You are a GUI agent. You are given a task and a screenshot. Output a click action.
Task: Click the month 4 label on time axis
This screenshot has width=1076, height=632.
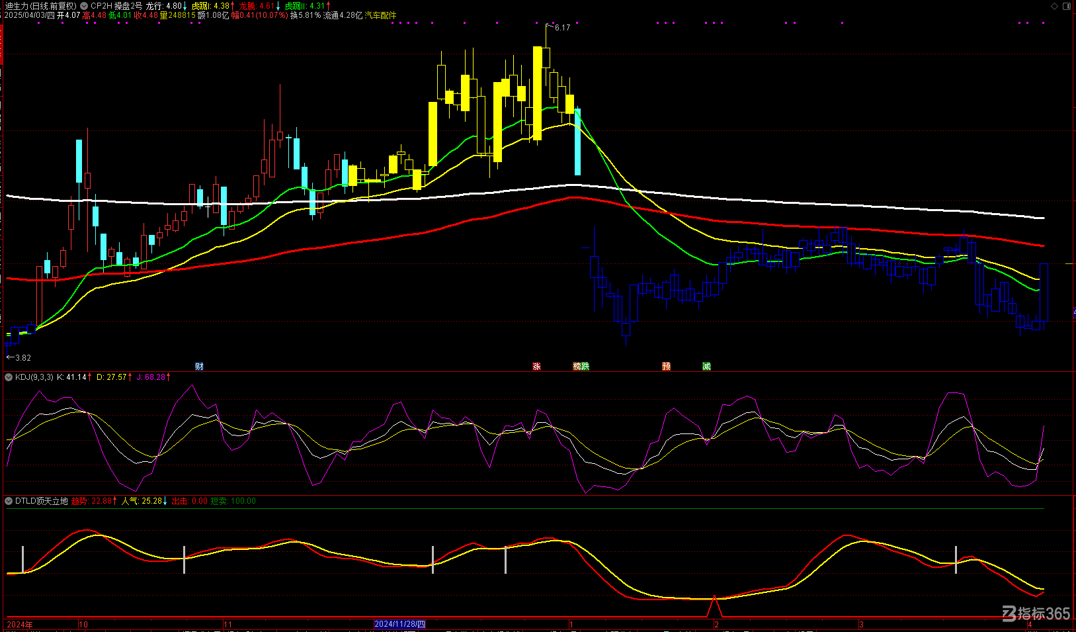tap(1030, 624)
